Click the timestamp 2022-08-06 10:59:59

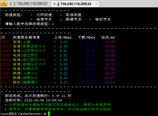43,100
